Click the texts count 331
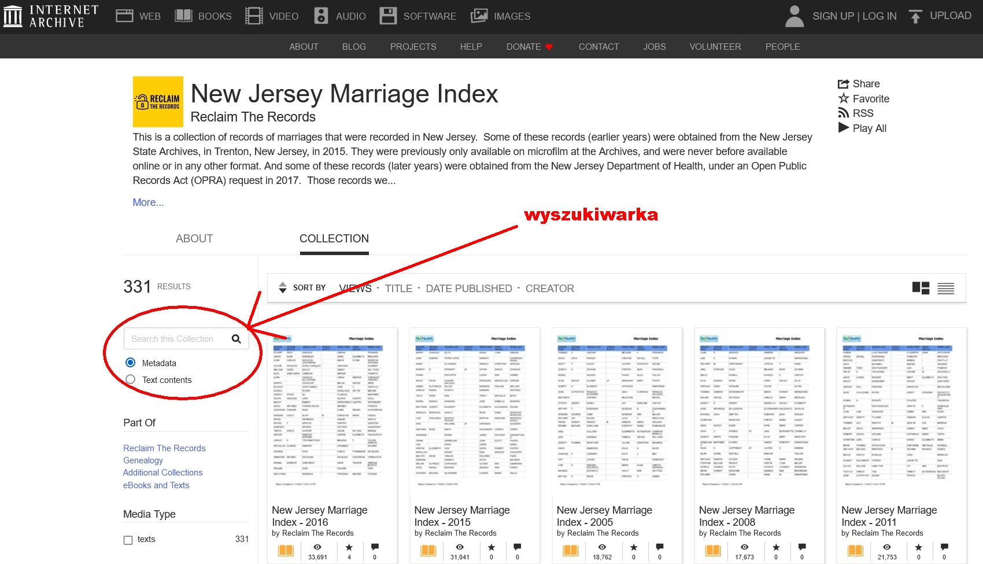983x564 pixels. [x=242, y=539]
